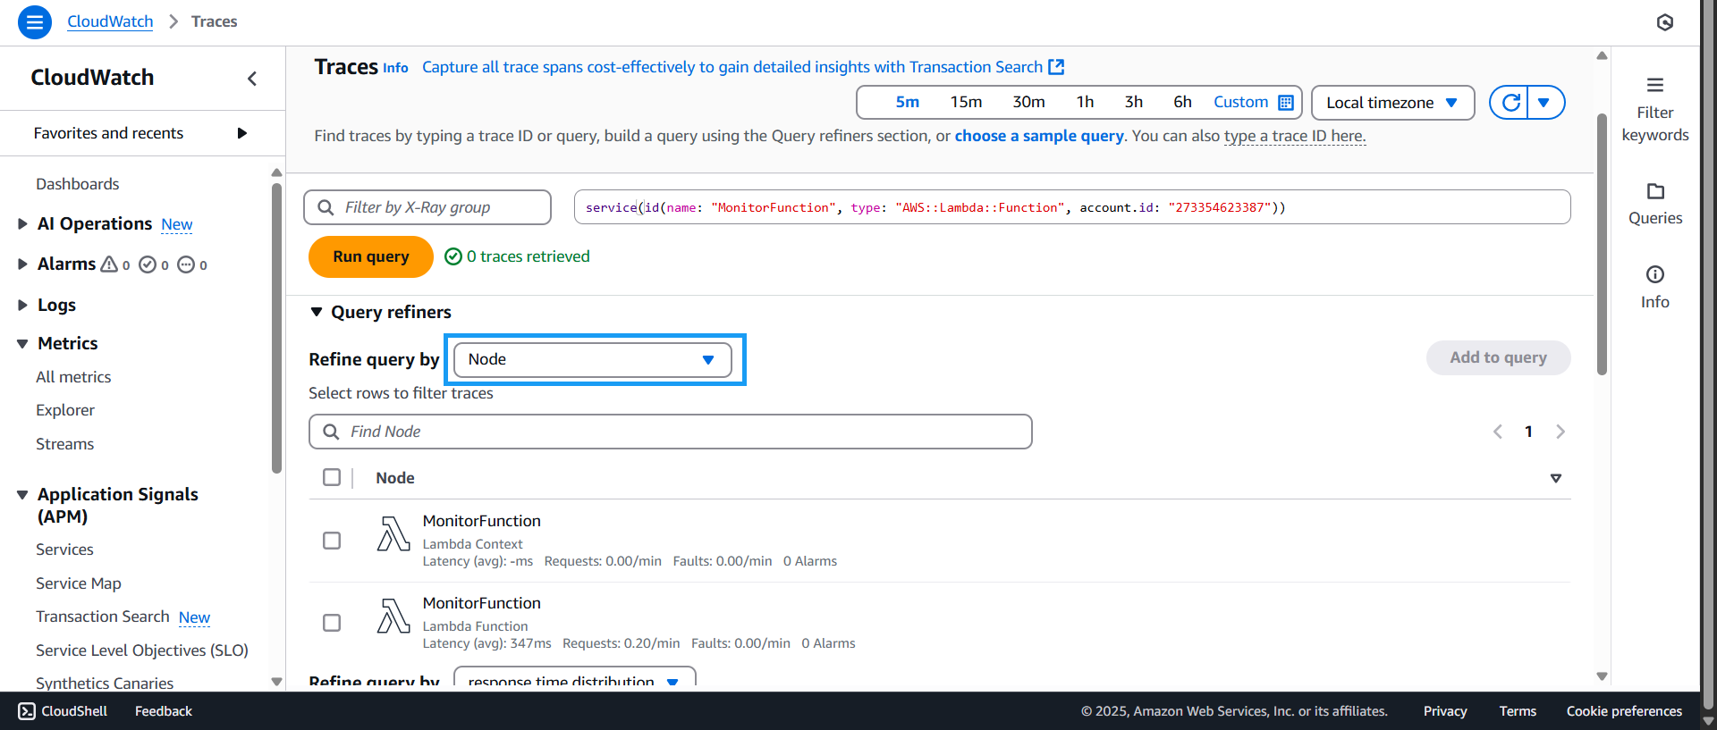Toggle the select-all Node checkbox
Image resolution: width=1717 pixels, height=730 pixels.
coord(332,477)
